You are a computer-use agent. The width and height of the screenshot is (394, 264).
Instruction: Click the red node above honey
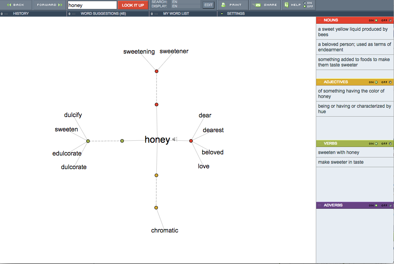click(x=156, y=105)
